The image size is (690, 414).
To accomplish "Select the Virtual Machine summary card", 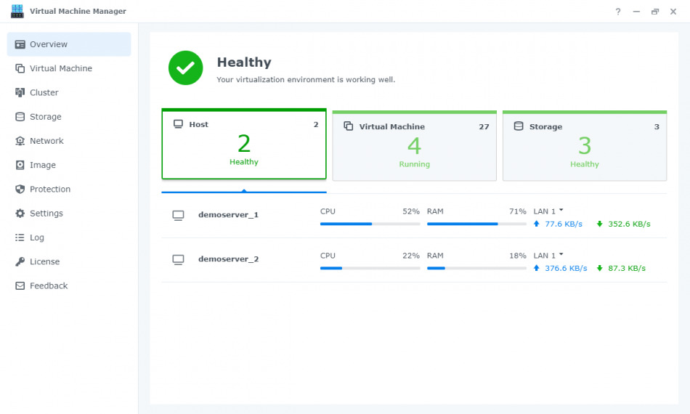I will [x=414, y=146].
